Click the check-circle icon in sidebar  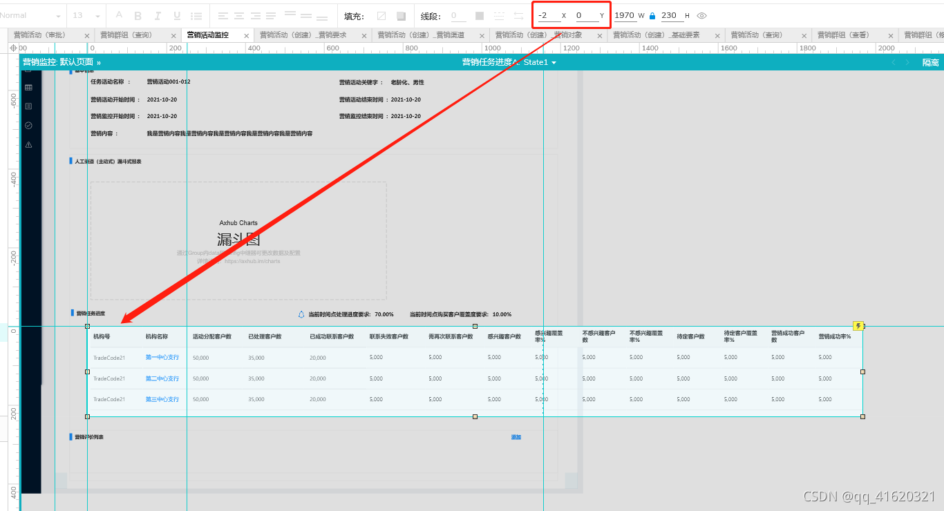[x=28, y=126]
